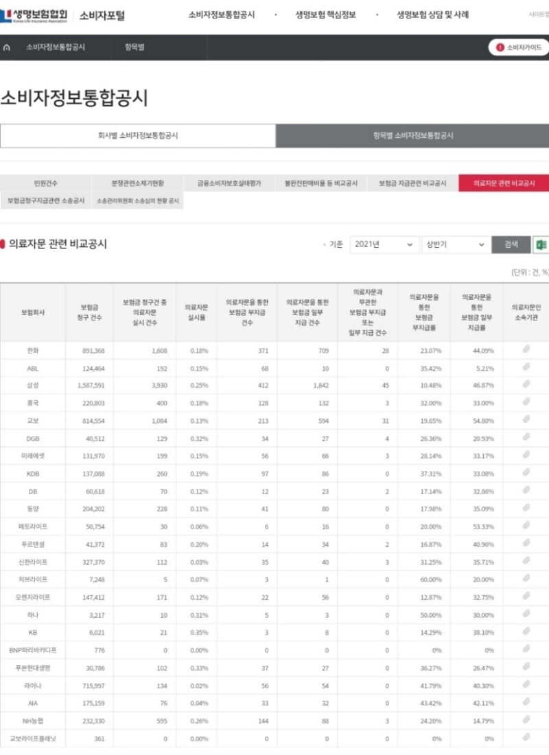
Task: Open attachment icon for 푸르덴셜 row
Action: (526, 544)
